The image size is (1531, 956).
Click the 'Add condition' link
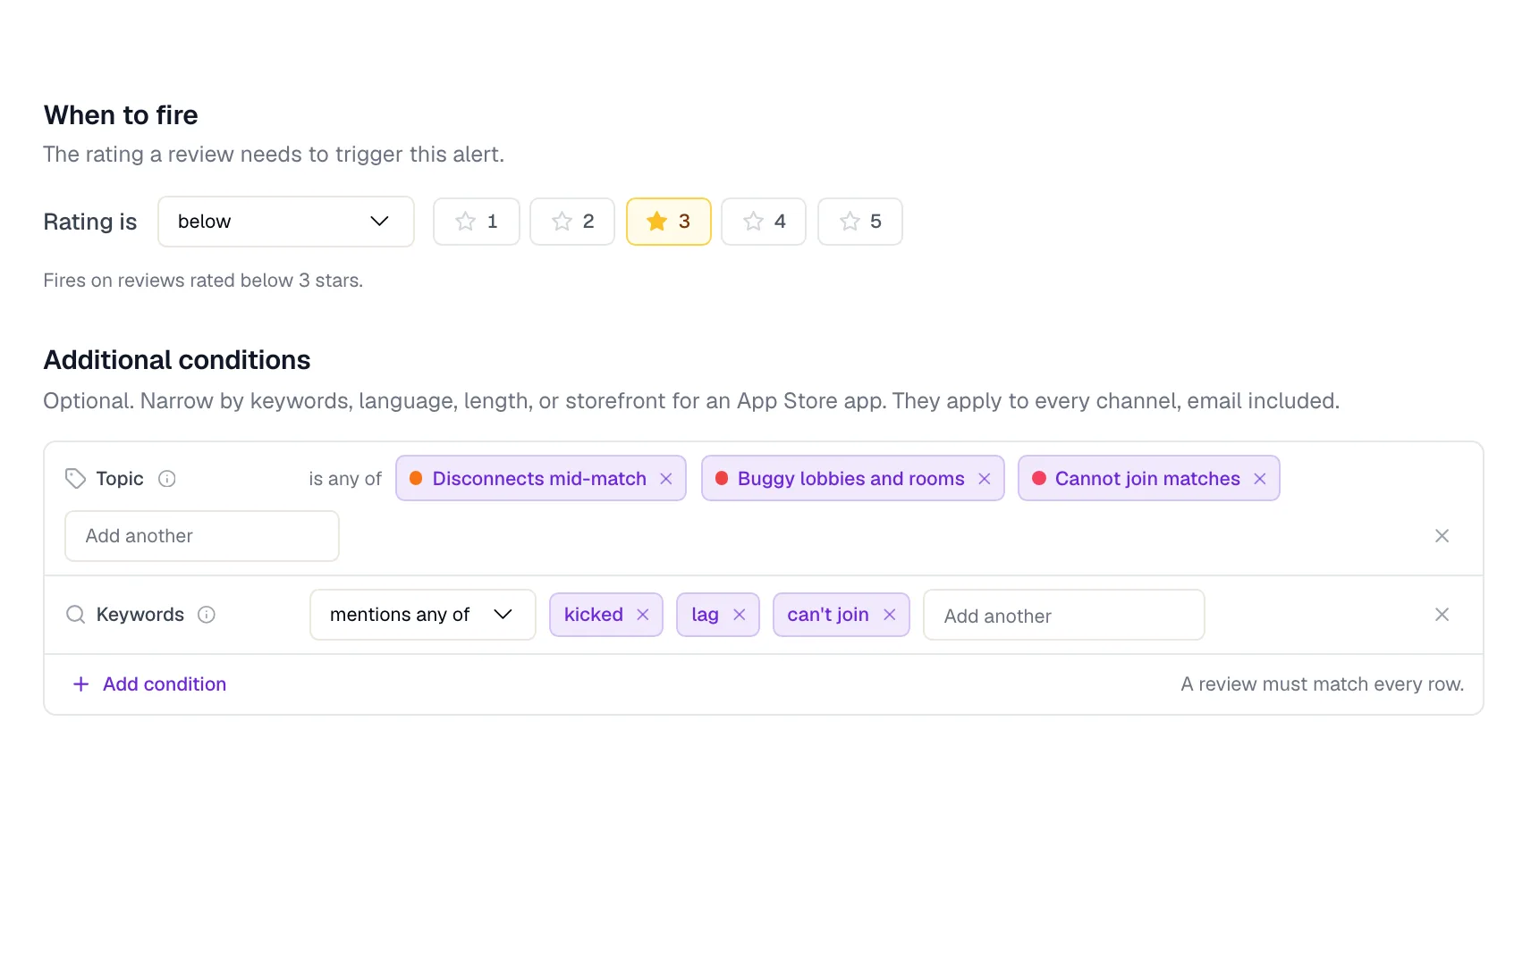click(x=149, y=684)
